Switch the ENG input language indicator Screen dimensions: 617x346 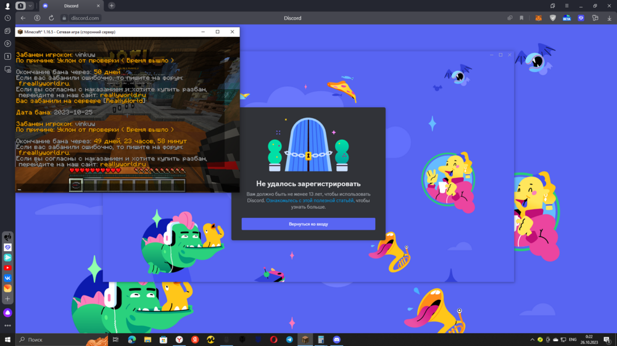coord(573,340)
